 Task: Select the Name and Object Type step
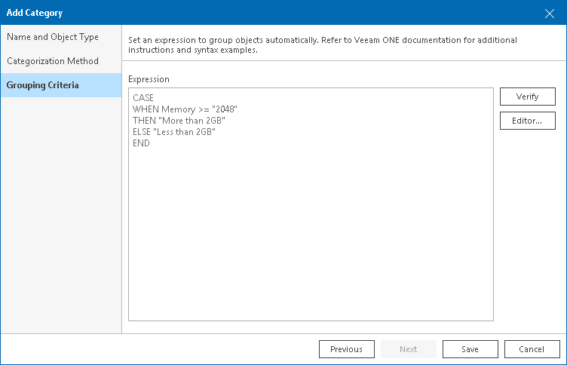[61, 37]
